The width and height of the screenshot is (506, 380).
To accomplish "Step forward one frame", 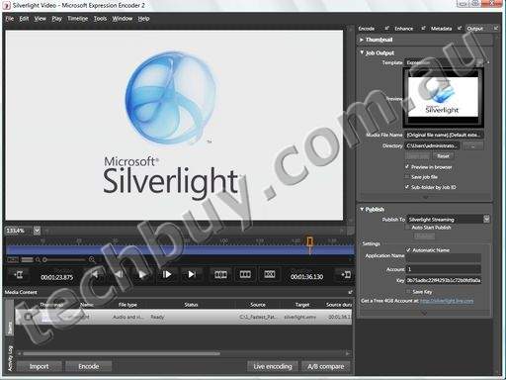I will tap(167, 274).
